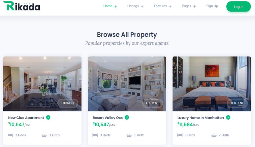Select the Features navigation item
Image resolution: width=255 pixels, height=147 pixels.
click(160, 6)
